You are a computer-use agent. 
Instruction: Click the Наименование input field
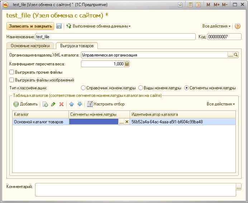pos(115,37)
